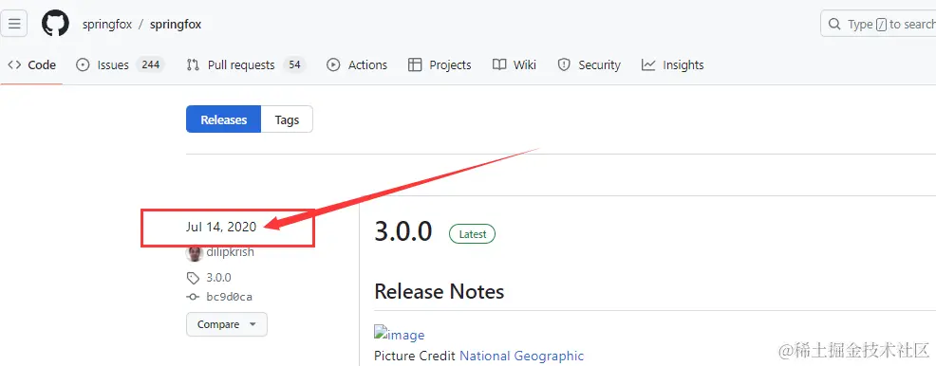Click the springfox owner link

[107, 25]
